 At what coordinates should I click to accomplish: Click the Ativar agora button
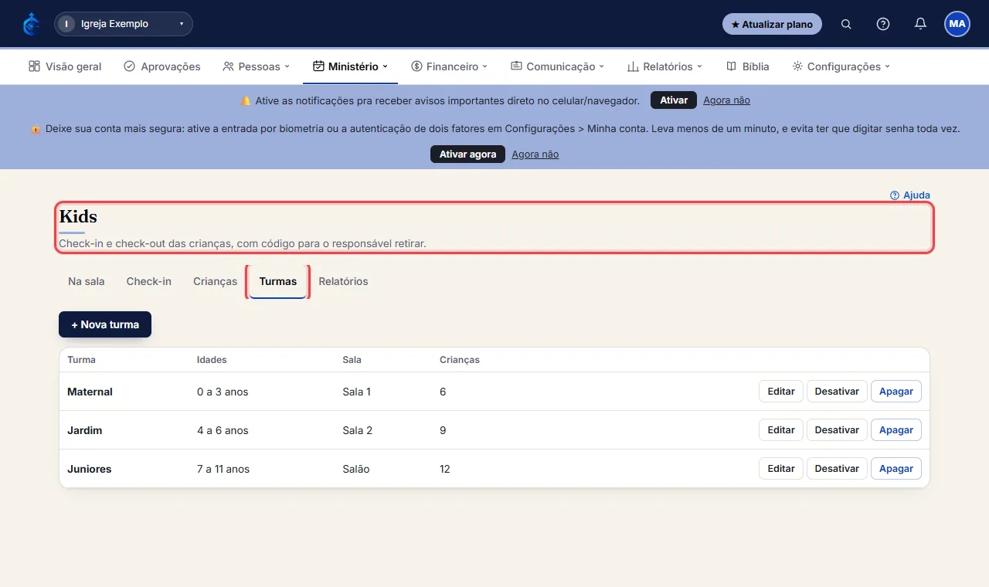point(467,154)
